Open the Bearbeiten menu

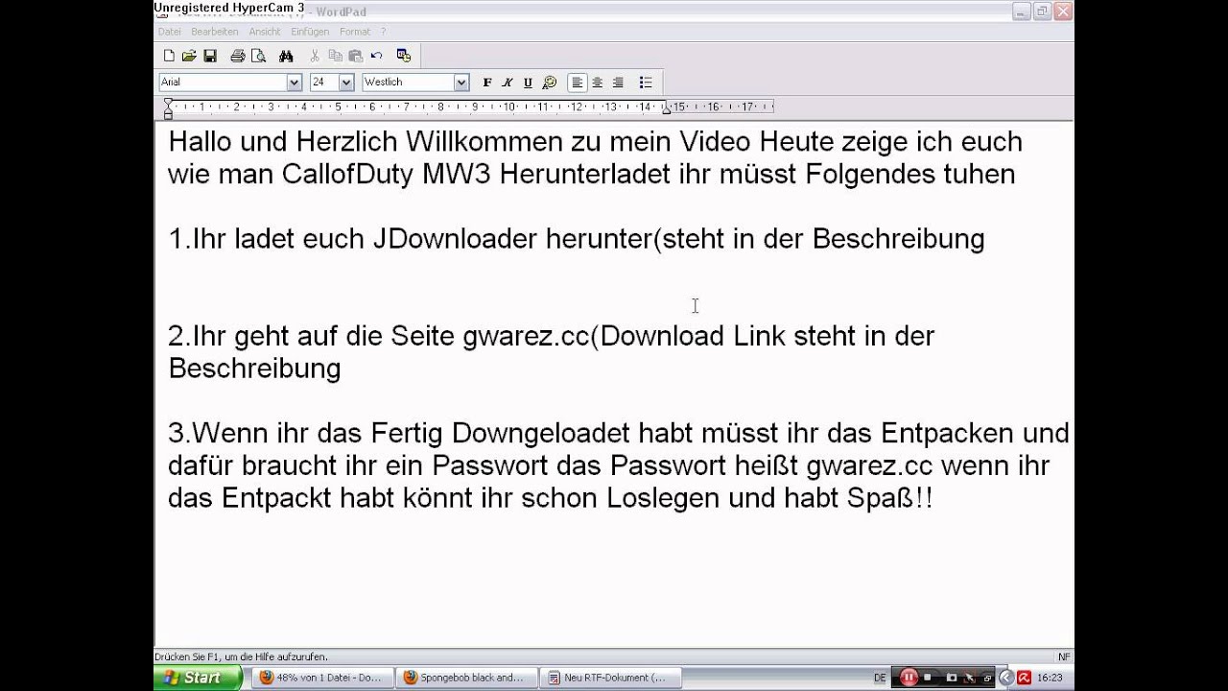pos(213,32)
